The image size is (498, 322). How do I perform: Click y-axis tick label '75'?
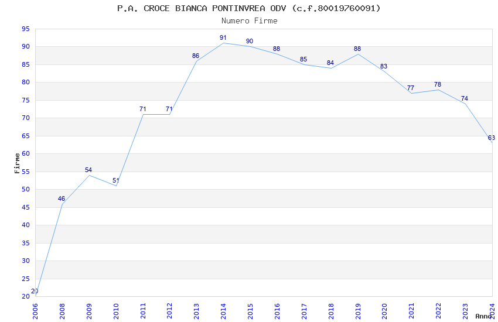(x=26, y=100)
